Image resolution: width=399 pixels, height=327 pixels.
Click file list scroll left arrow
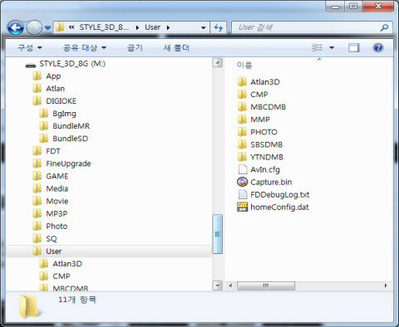click(x=230, y=286)
